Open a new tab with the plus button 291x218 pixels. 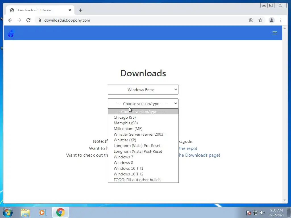coord(80,10)
